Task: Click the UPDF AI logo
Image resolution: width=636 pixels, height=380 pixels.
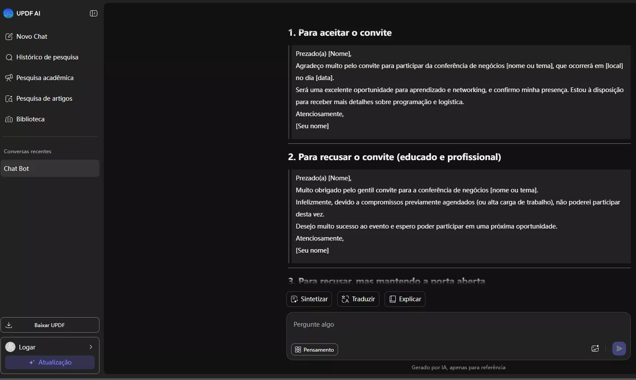Action: click(x=8, y=13)
